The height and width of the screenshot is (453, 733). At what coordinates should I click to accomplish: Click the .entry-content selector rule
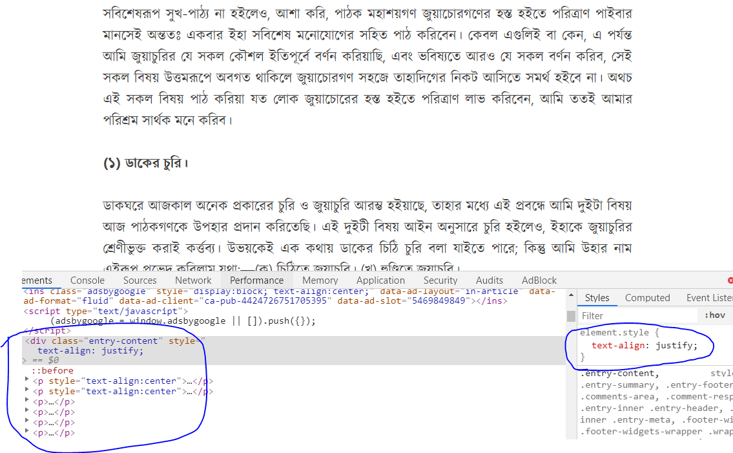pyautogui.click(x=619, y=374)
